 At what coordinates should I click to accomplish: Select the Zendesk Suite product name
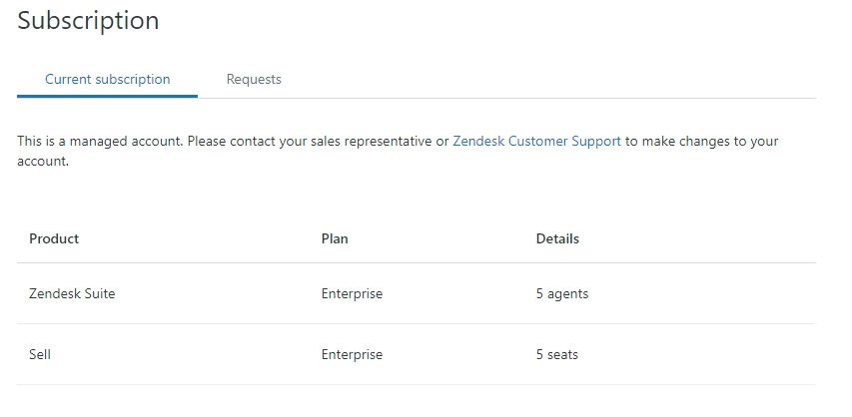pyautogui.click(x=72, y=294)
